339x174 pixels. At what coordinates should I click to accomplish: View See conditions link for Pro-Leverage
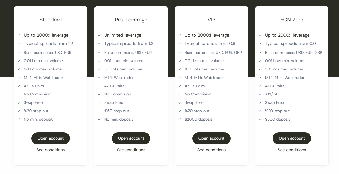pos(131,150)
